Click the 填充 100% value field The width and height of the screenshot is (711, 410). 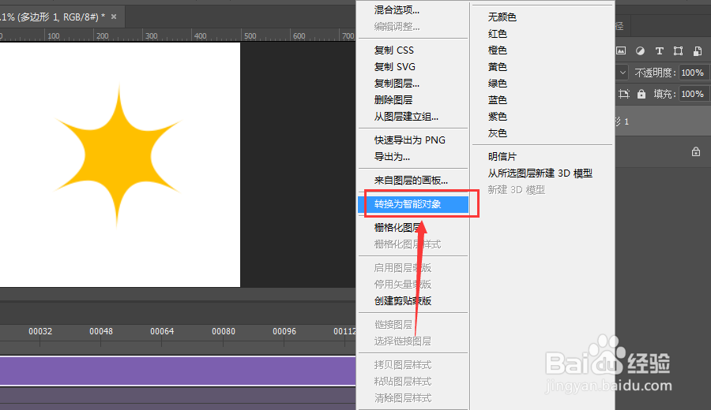[x=692, y=94]
